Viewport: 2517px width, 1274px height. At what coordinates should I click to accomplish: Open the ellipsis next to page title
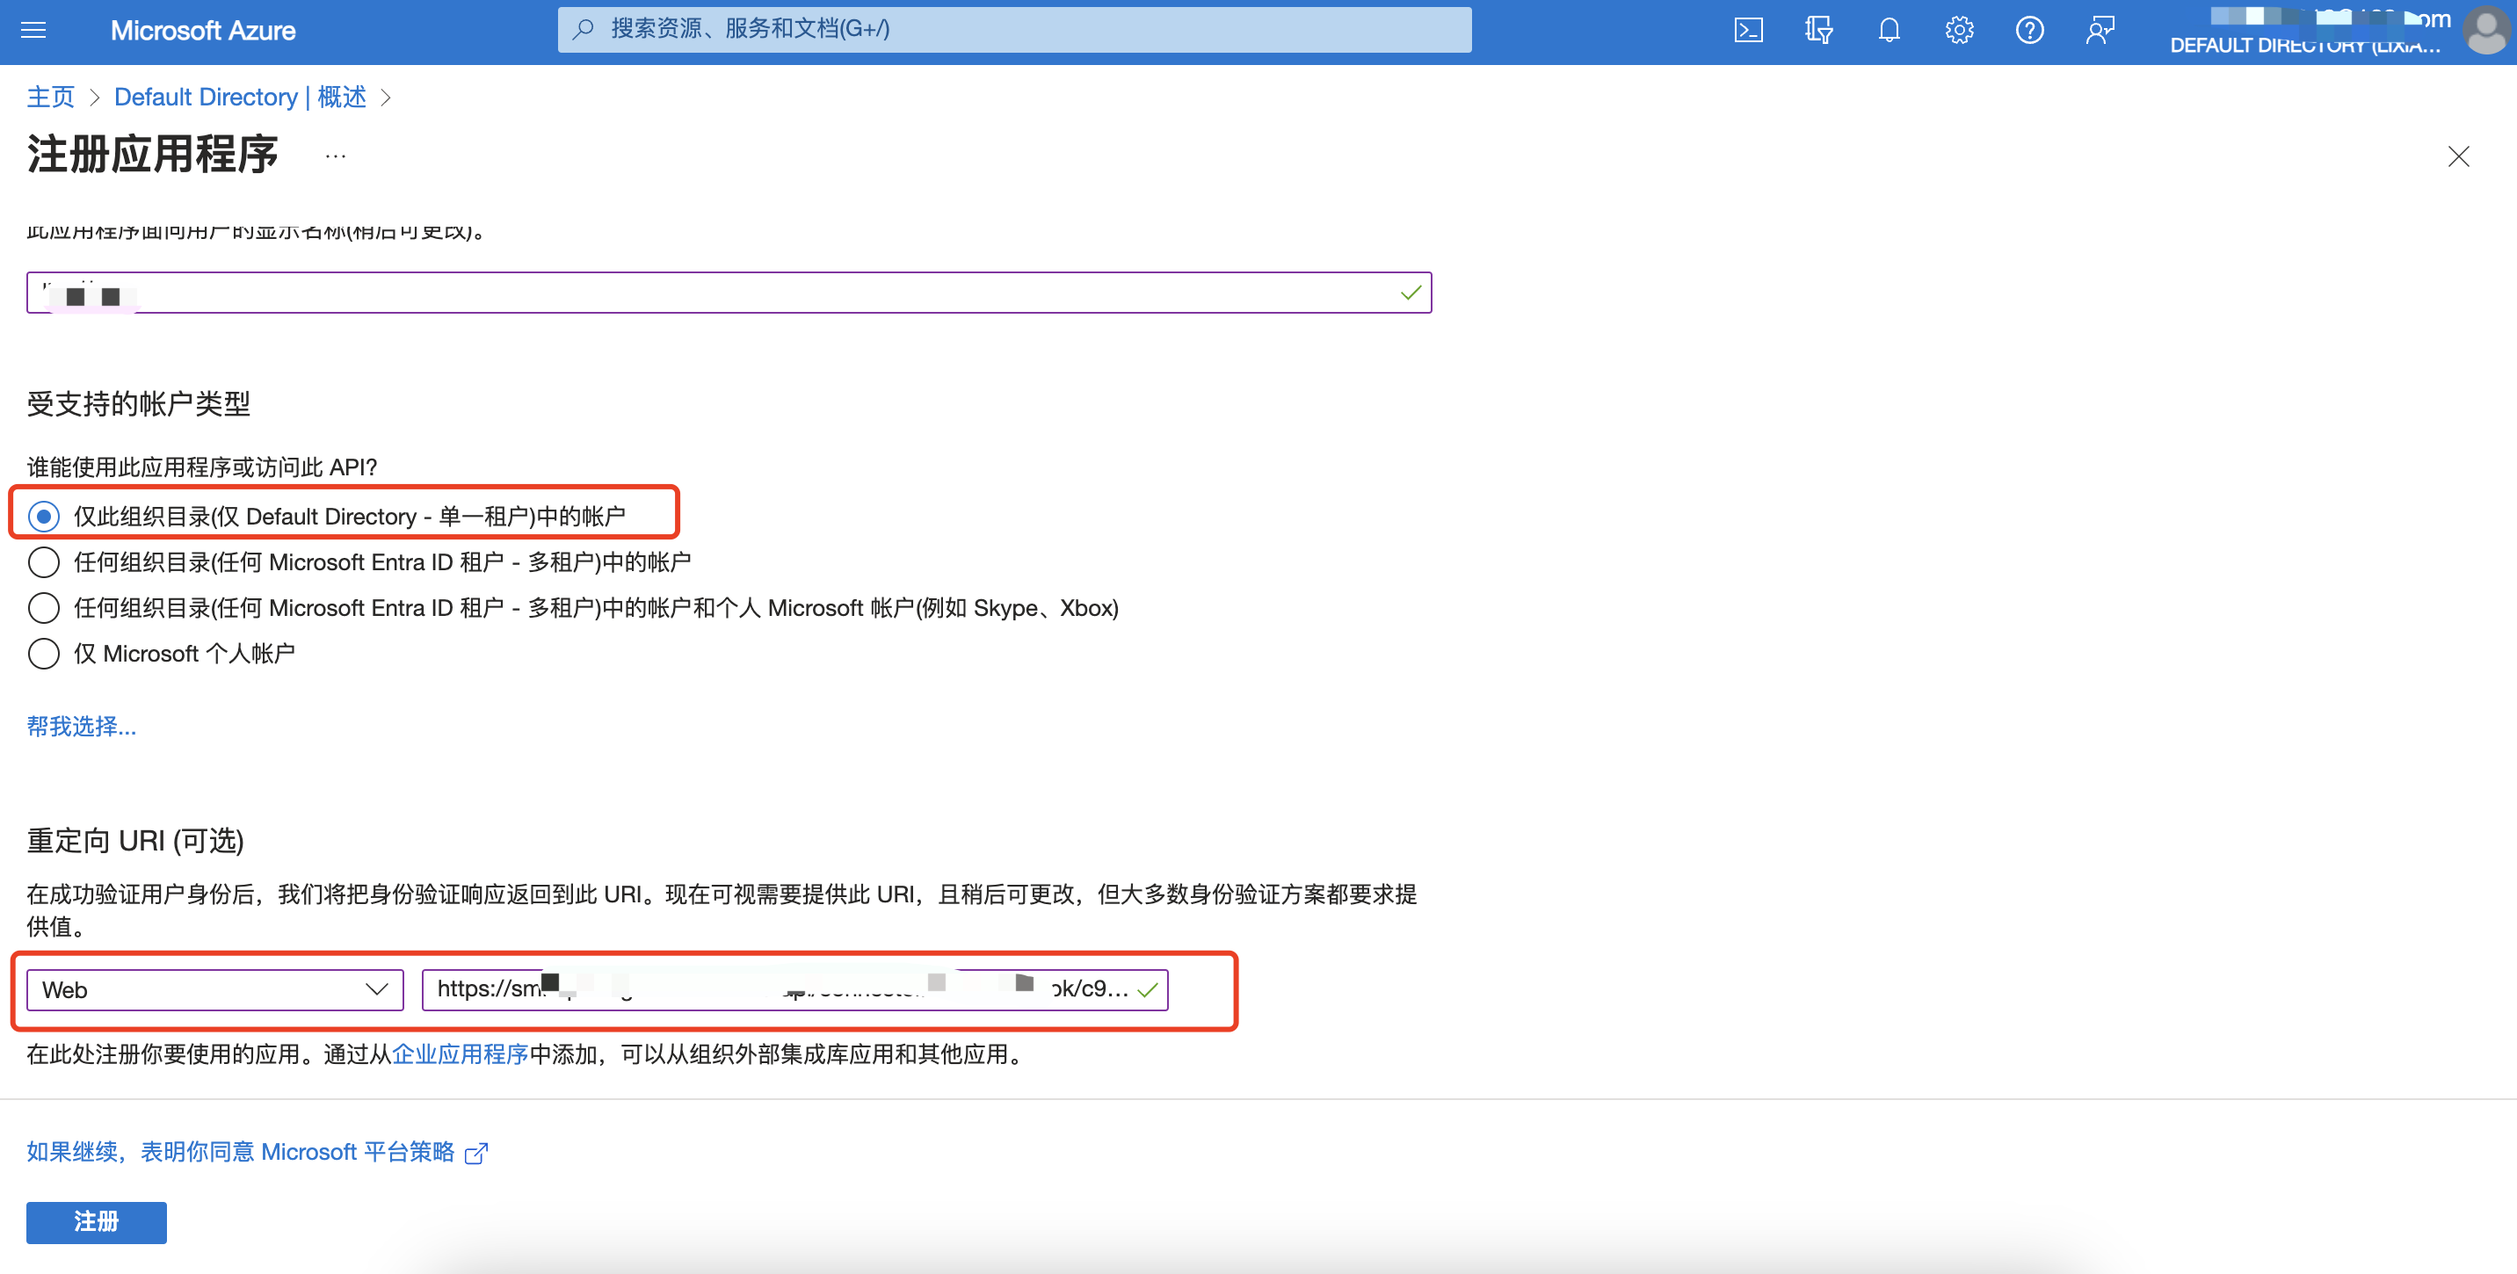tap(335, 156)
